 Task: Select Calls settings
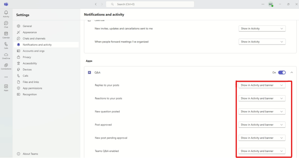coord(46,76)
